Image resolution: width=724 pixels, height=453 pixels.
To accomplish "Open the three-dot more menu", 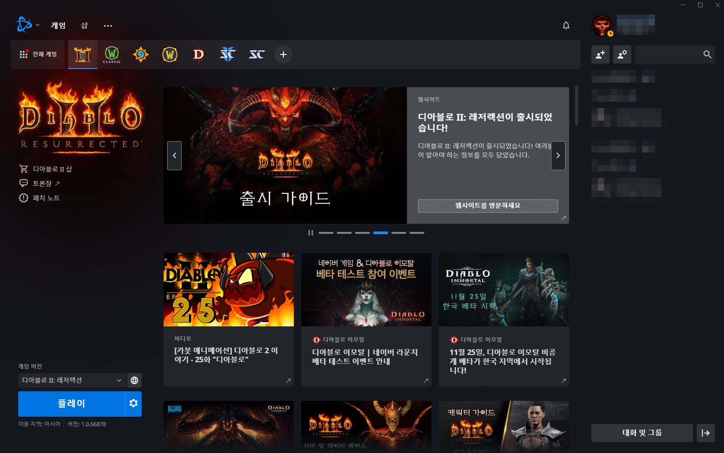I will (x=108, y=26).
